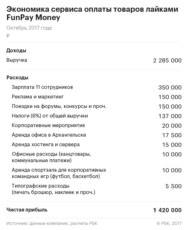Screen dimensions: 188x230
Task: Select the Октябрь 2017 года subtitle
Action: click(x=29, y=28)
